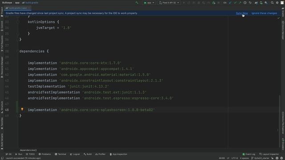Open IDE settings gear icon
285x160 pixels.
click(277, 3)
